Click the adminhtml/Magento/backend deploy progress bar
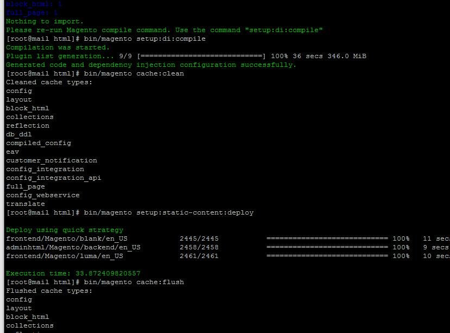 coord(327,247)
